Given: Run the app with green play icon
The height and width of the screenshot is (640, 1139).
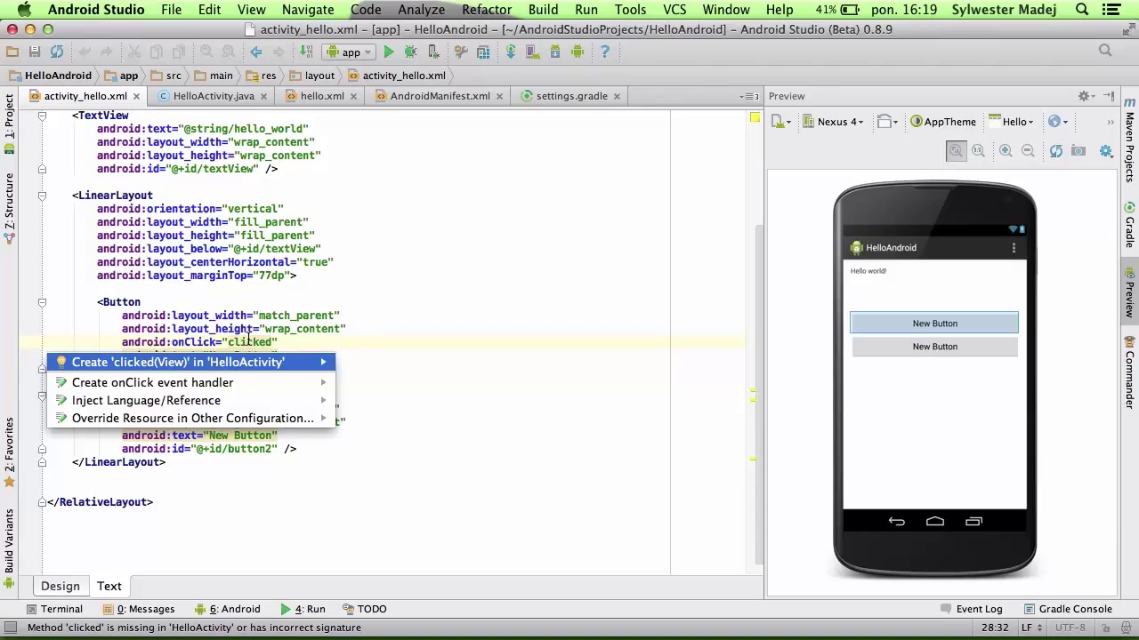Looking at the screenshot, I should click(389, 52).
